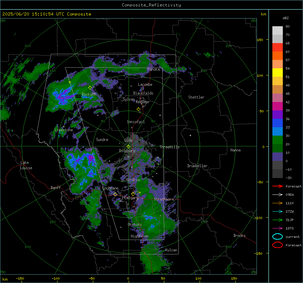Screen dimensions: 303x283
Task: Select the slate violet 0-10 dBZ swatch
Action: (277, 157)
